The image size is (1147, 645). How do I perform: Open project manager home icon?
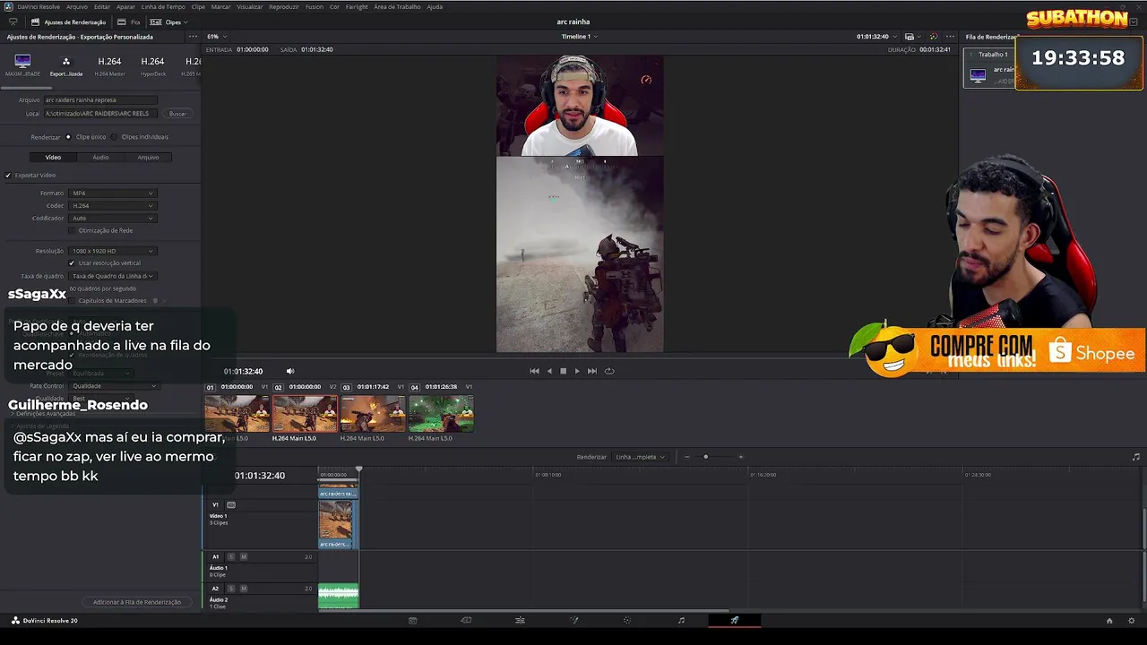point(1109,621)
